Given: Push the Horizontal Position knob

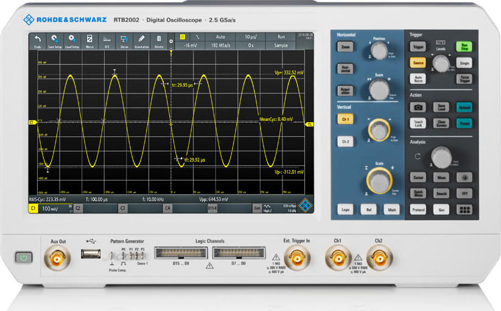Looking at the screenshot, I should 379,50.
